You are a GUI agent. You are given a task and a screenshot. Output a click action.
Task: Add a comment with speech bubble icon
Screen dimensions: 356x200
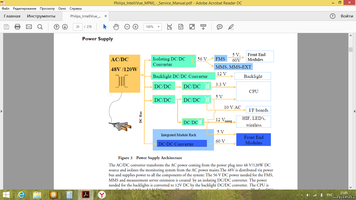(x=220, y=27)
